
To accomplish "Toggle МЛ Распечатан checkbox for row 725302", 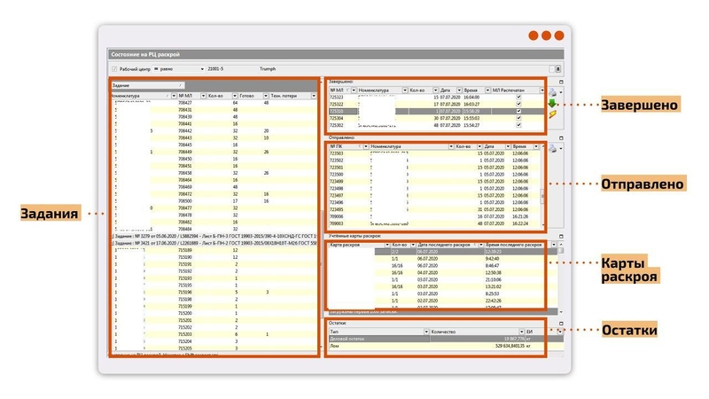I will tap(520, 125).
